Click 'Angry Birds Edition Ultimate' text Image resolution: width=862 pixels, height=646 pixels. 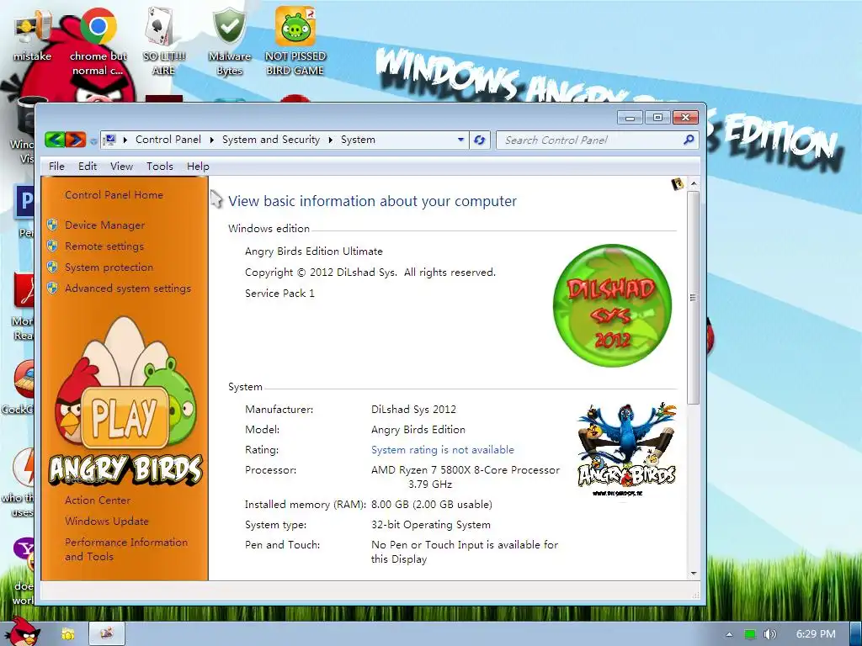(314, 252)
